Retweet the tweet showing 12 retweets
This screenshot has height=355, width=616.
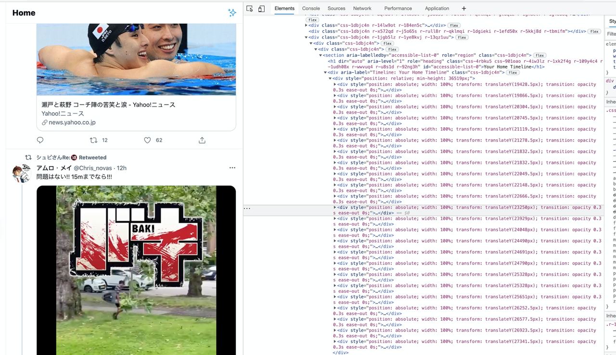(x=94, y=140)
